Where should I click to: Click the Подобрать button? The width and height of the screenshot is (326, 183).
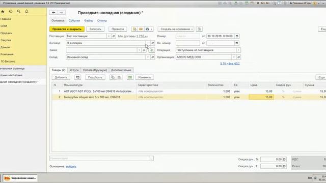95,77
